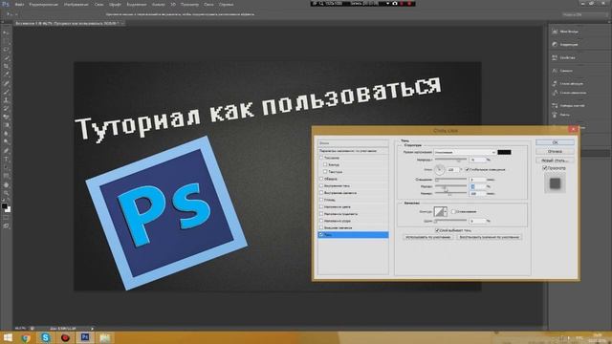Select the Quick Selection tool
The width and height of the screenshot is (612, 344).
(6, 58)
